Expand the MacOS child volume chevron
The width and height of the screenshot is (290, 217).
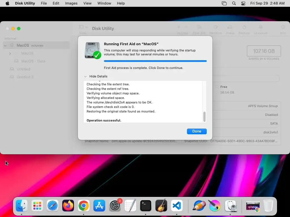10,53
